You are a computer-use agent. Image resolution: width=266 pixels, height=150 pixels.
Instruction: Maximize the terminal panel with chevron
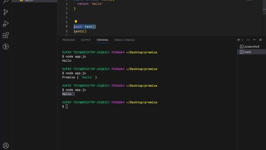[x=254, y=40]
